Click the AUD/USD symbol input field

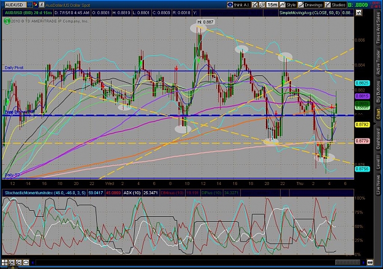[x=15, y=5]
